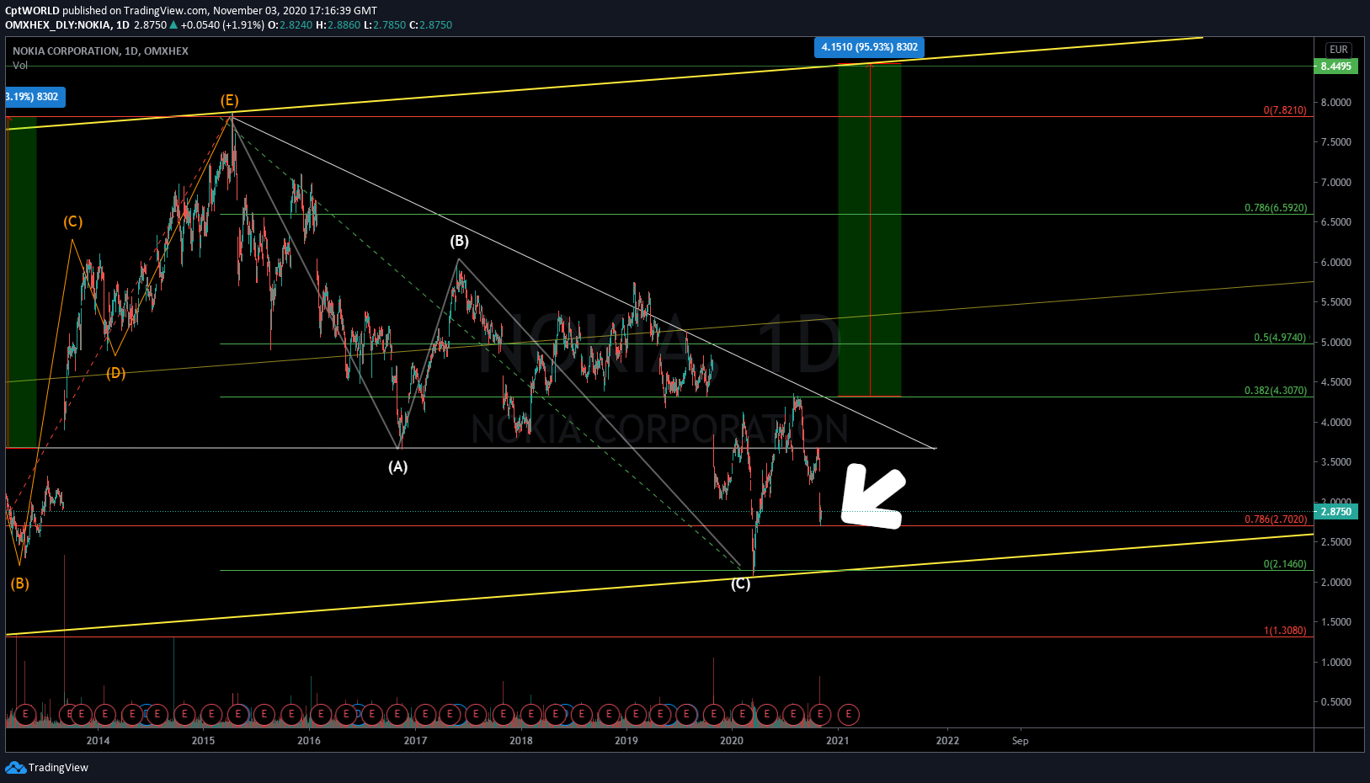Image resolution: width=1370 pixels, height=783 pixels.
Task: Select the orange (D) wave label
Action: tap(115, 373)
